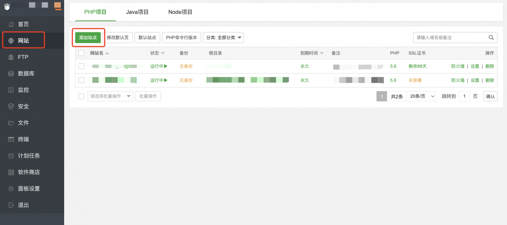Toggle the select-all checkbox in table header
The height and width of the screenshot is (225, 507).
81,53
